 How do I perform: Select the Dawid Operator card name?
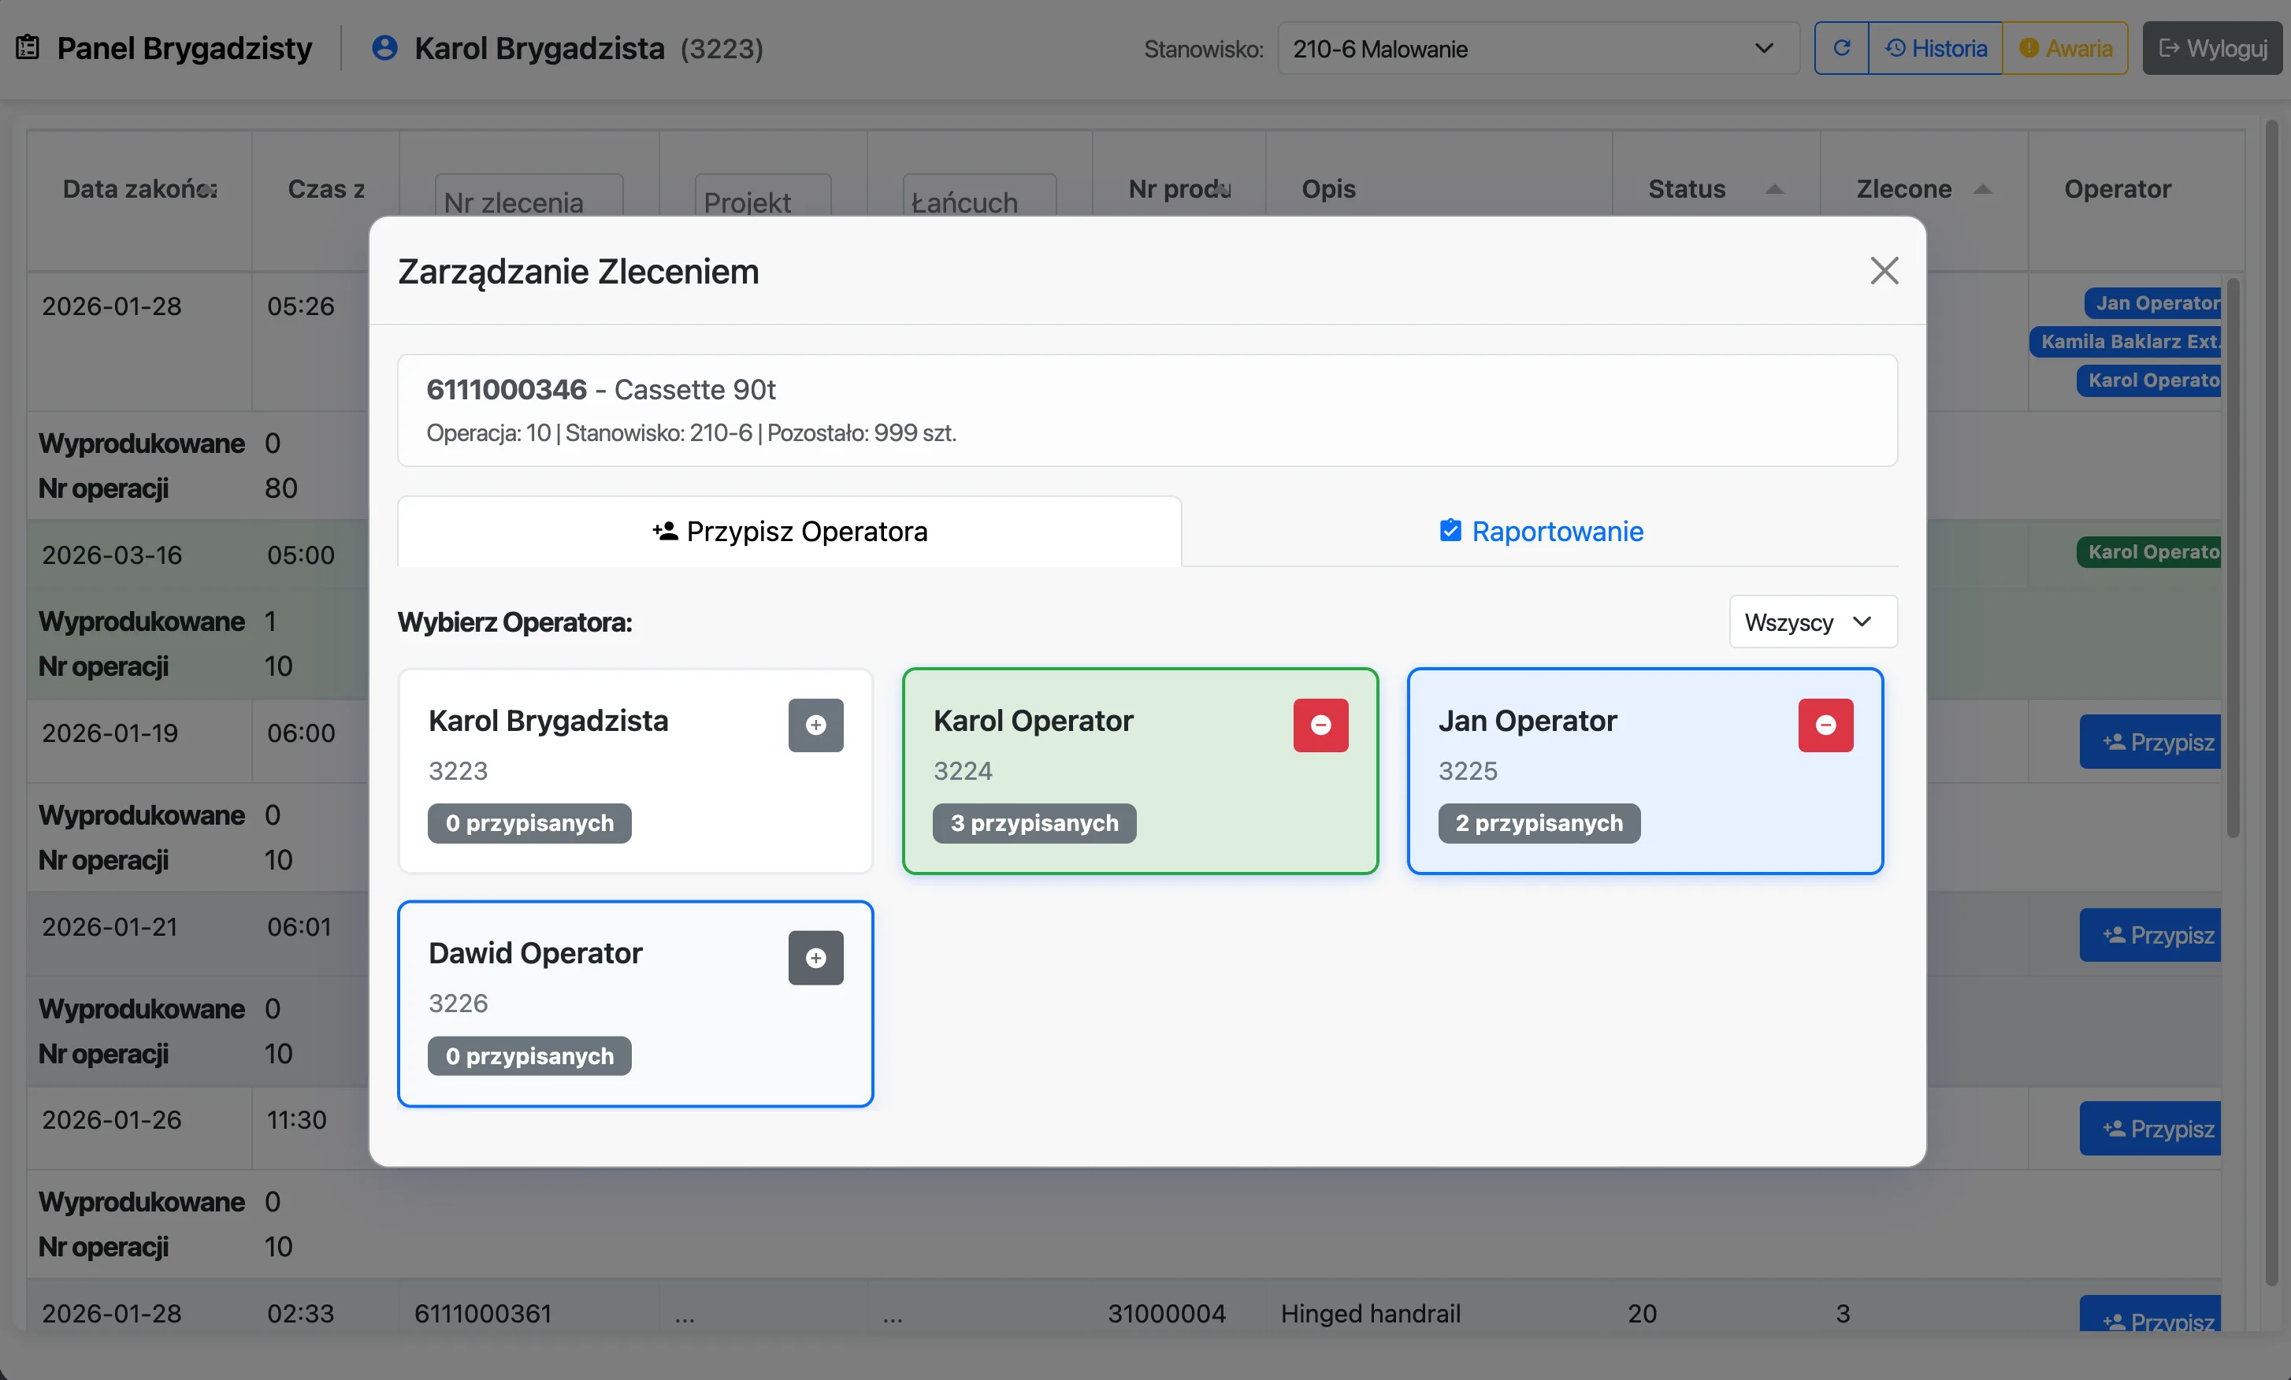tap(535, 952)
